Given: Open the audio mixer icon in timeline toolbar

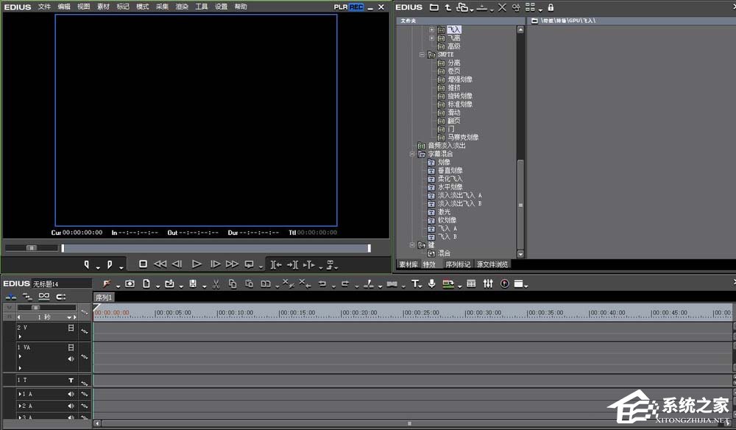Looking at the screenshot, I should (487, 283).
